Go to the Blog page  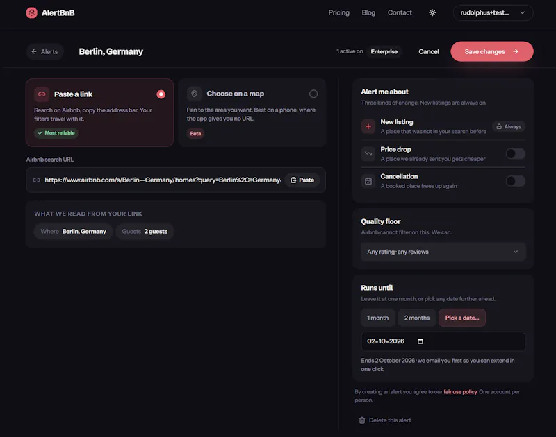pos(368,12)
